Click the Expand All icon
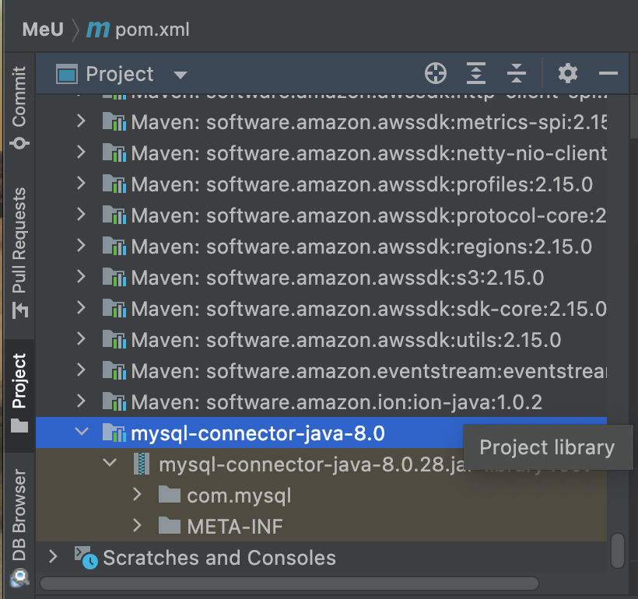 click(475, 74)
